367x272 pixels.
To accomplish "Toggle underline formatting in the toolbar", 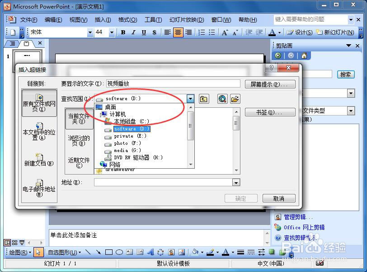I will 144,32.
